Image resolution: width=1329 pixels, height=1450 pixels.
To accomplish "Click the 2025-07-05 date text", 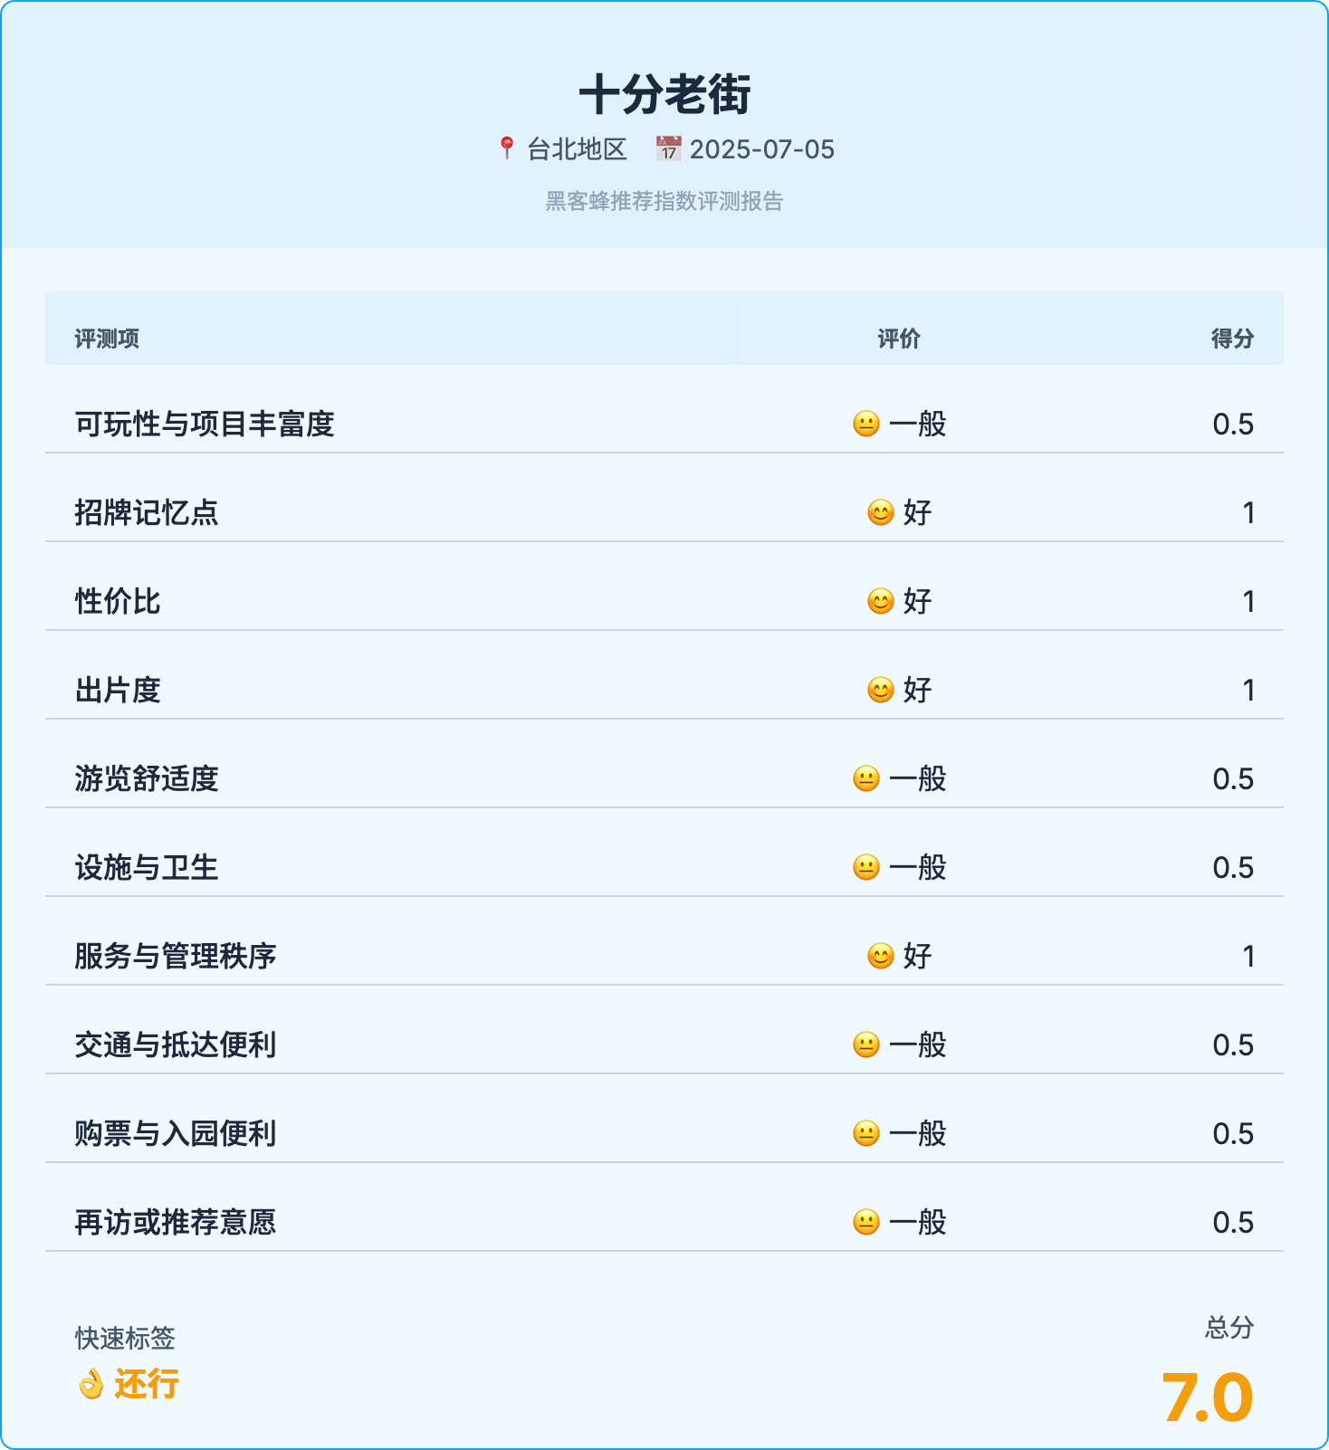I will click(761, 149).
